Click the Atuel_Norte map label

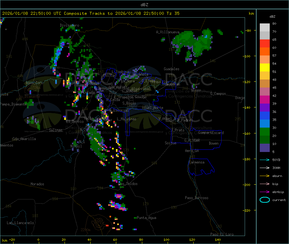(x=153, y=108)
